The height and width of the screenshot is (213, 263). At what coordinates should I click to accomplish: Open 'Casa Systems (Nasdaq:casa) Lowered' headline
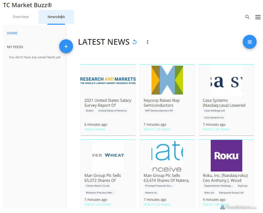point(224,103)
